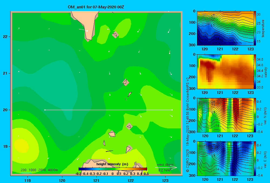Screen dimensions: 270x183
Task: Click the "100" depth tick of salinity plot
Action: pyautogui.click(x=193, y=66)
